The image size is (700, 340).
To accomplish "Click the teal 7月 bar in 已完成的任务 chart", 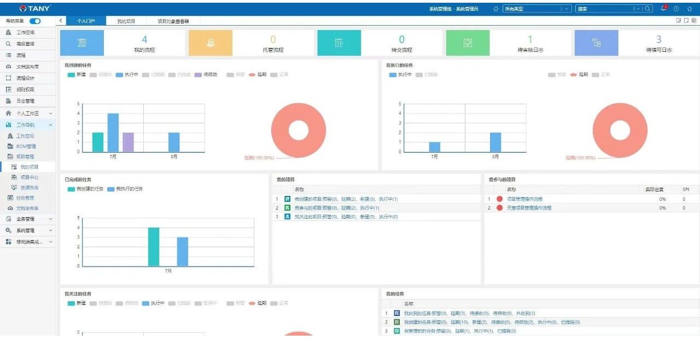I will [154, 247].
